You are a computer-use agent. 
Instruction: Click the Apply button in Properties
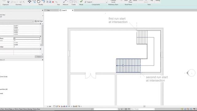click(39, 57)
